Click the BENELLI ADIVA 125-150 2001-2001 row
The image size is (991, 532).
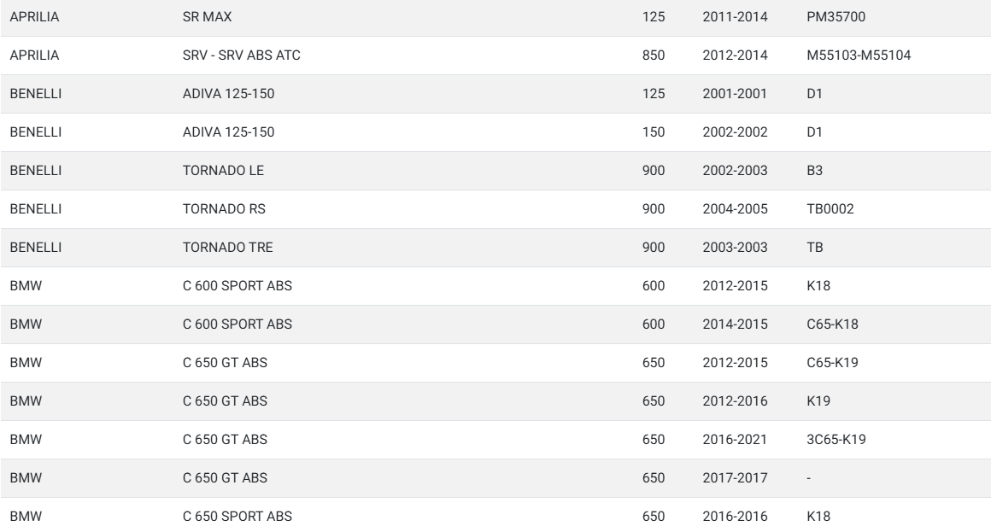pyautogui.click(x=495, y=94)
